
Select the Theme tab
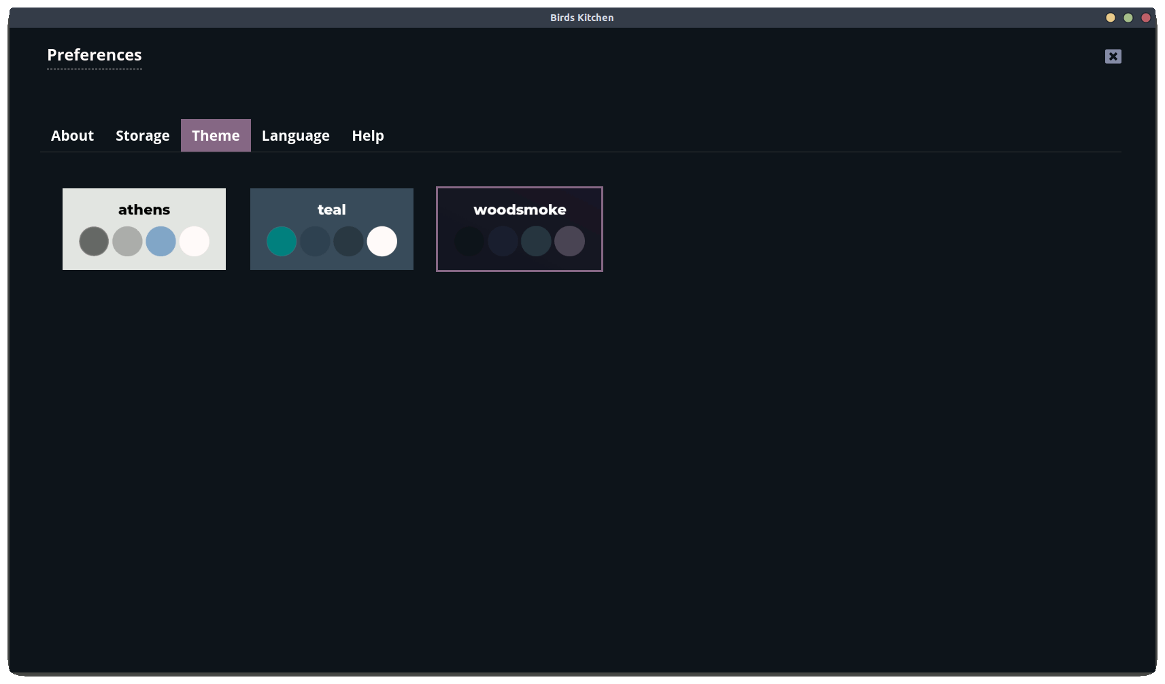[x=216, y=135]
